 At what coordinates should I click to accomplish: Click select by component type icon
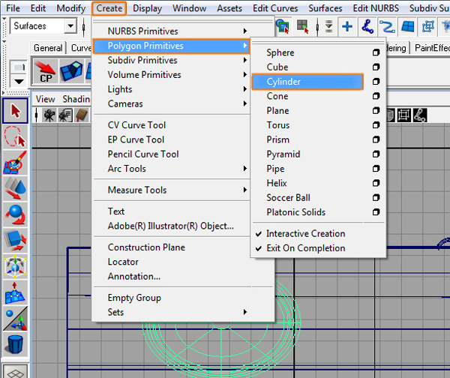click(x=302, y=27)
